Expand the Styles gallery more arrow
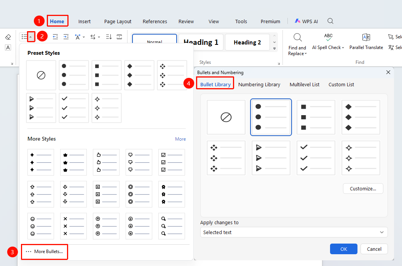This screenshot has height=266, width=402. pyautogui.click(x=274, y=48)
